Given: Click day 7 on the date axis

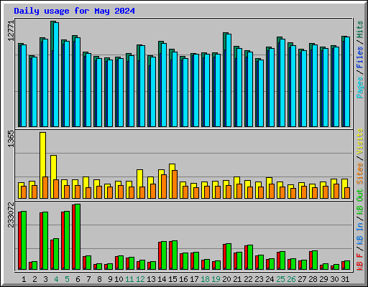Looking at the screenshot, I should (88, 279).
